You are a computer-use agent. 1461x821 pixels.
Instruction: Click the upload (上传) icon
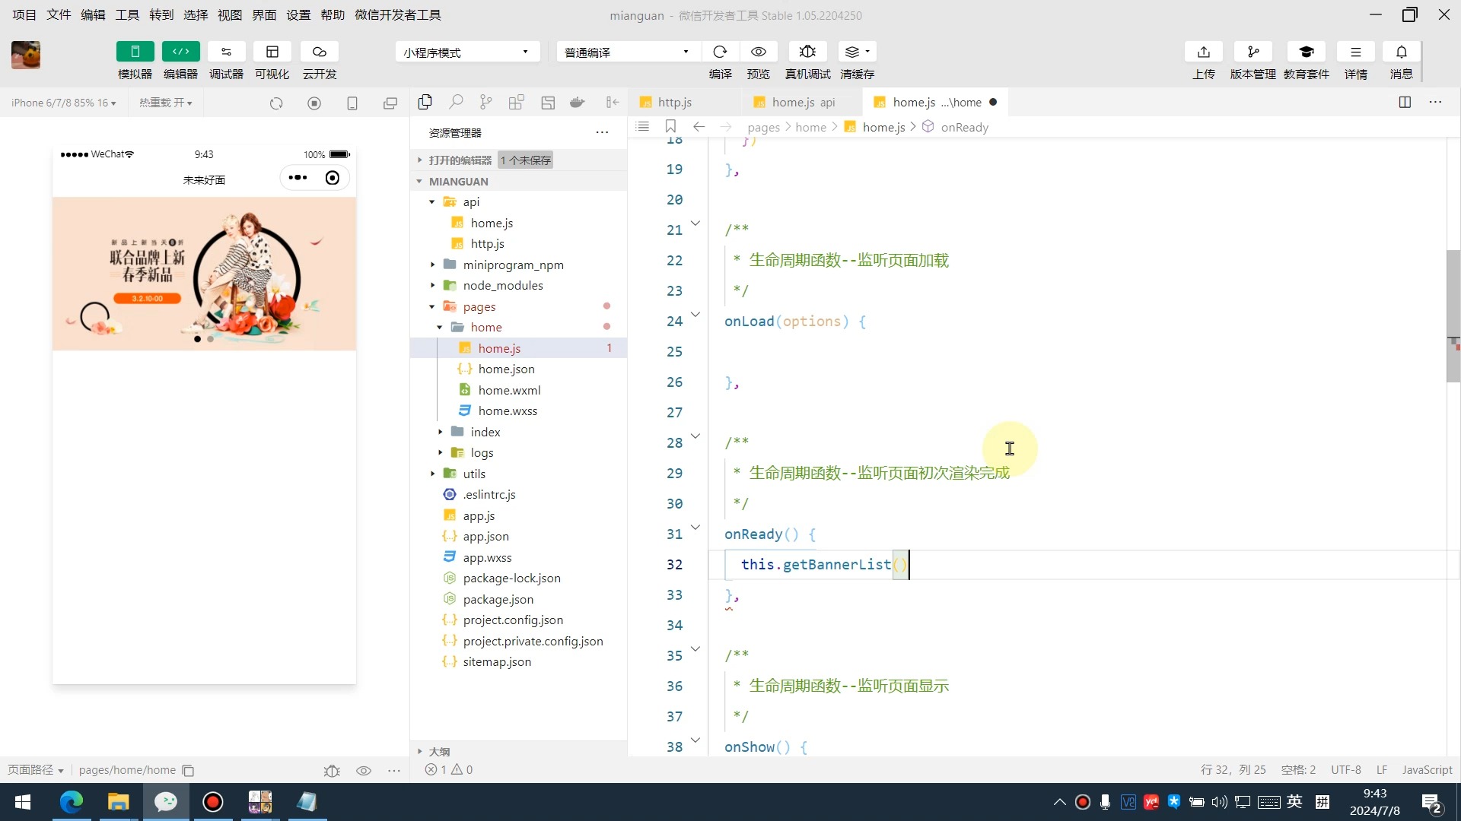pos(1203,52)
